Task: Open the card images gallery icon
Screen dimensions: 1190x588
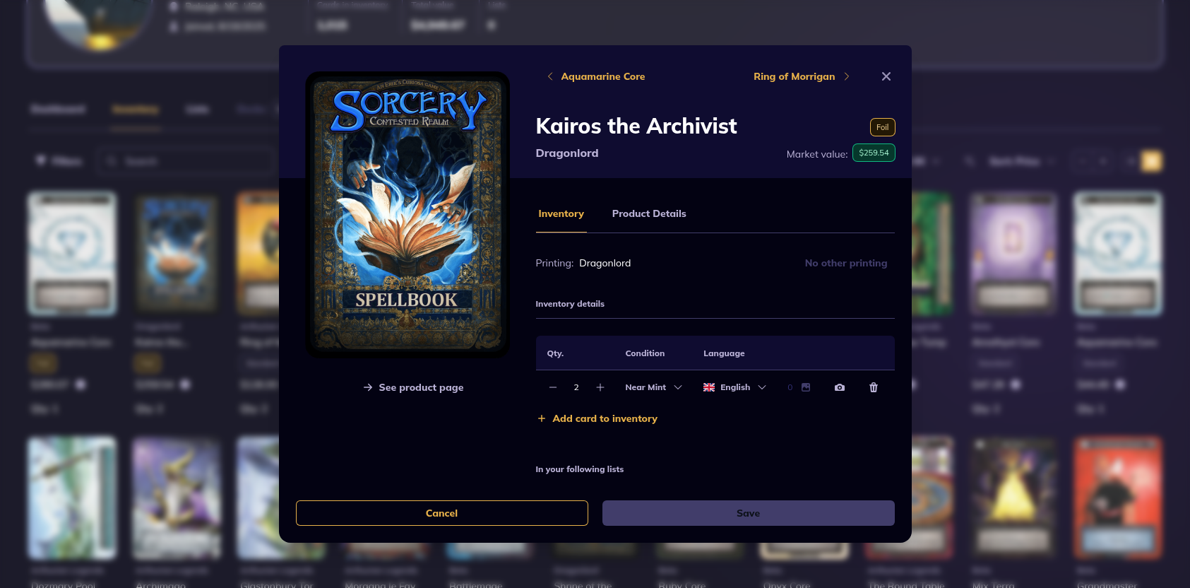Action: 806,387
